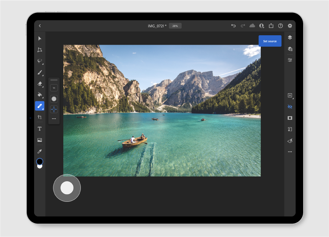
Task: Toggle layer visibility eye icon
Action: click(290, 107)
